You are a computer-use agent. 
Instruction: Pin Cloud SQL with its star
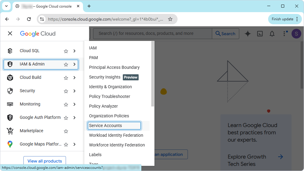[x=66, y=51]
